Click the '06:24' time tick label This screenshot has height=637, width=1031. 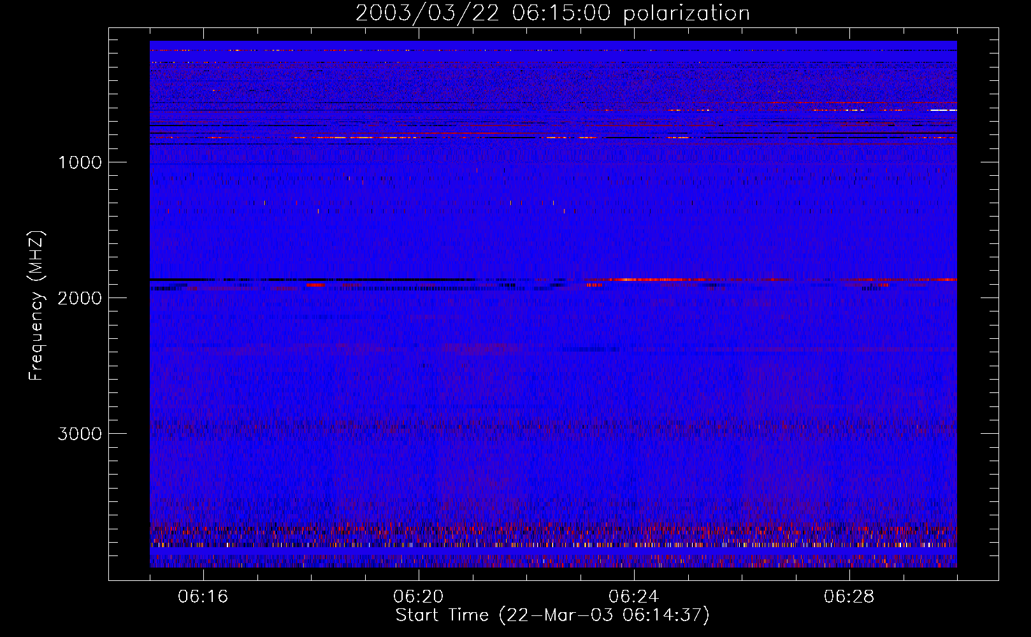coord(634,597)
